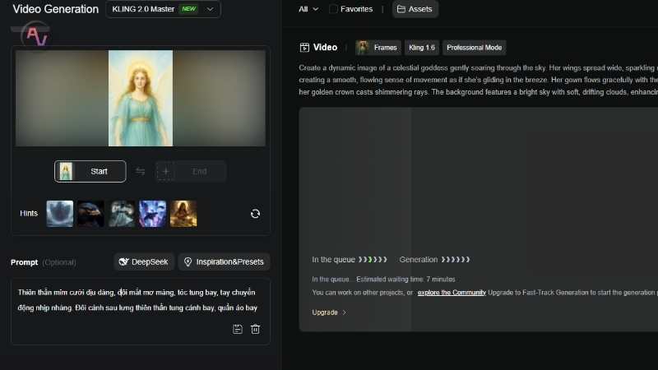Click the Video section icon
Screen dimensions: 658x370
[x=304, y=48]
